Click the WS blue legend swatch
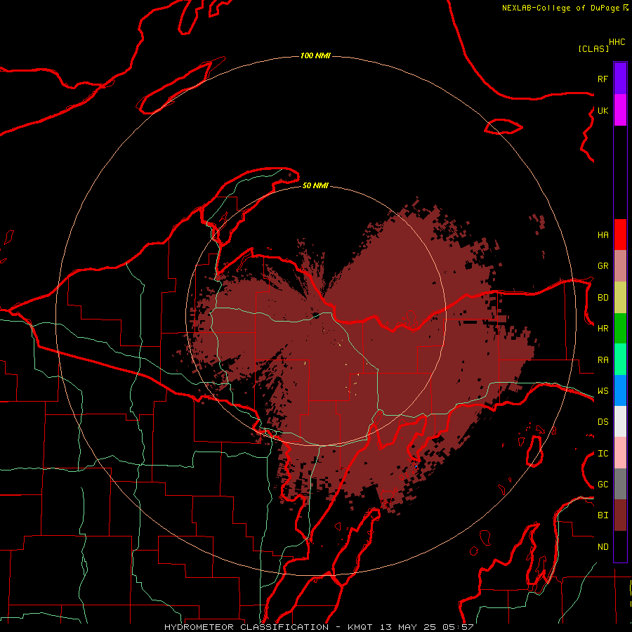This screenshot has width=632, height=632. [620, 390]
